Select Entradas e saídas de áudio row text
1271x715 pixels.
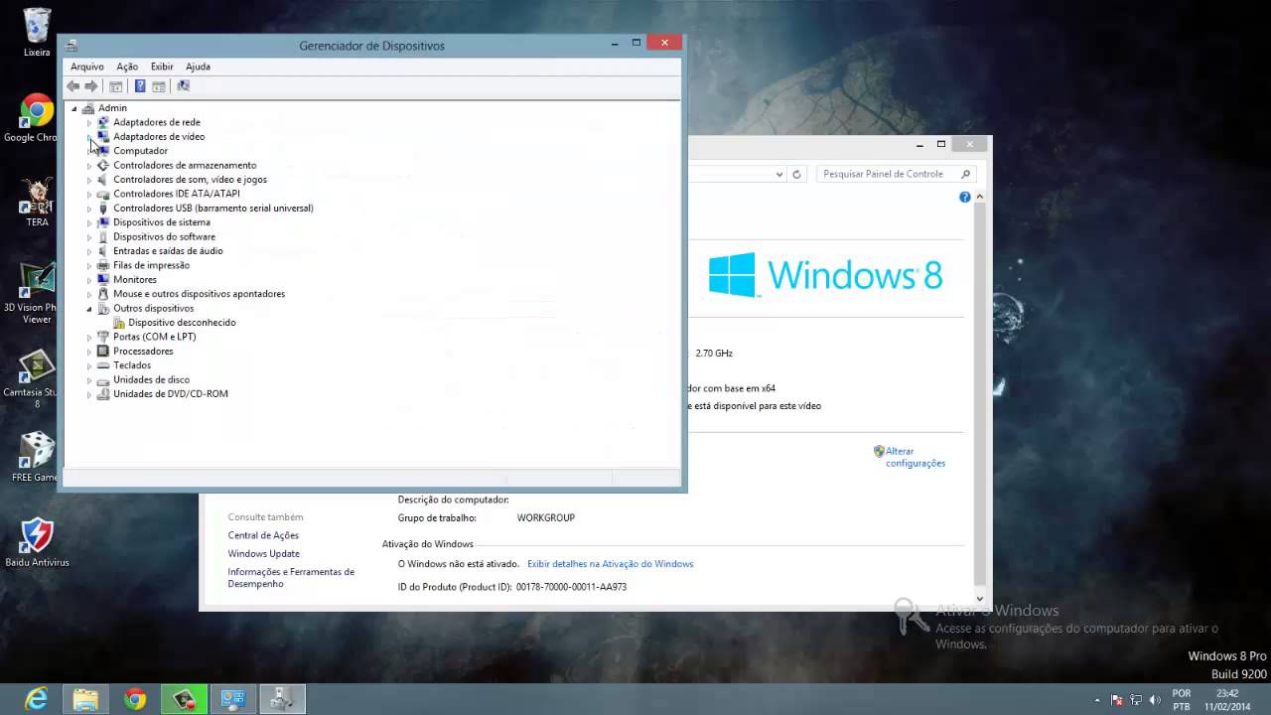point(168,251)
